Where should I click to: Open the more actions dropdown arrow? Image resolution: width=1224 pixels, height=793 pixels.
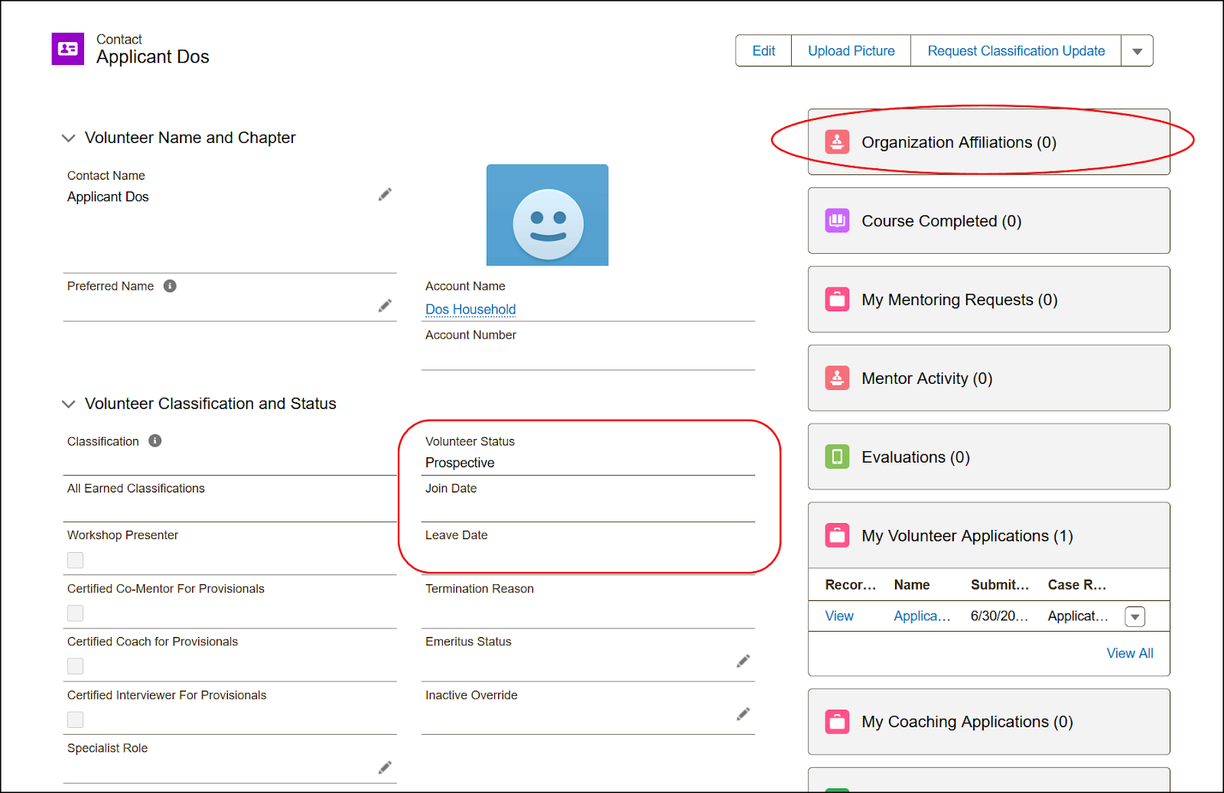(1137, 51)
